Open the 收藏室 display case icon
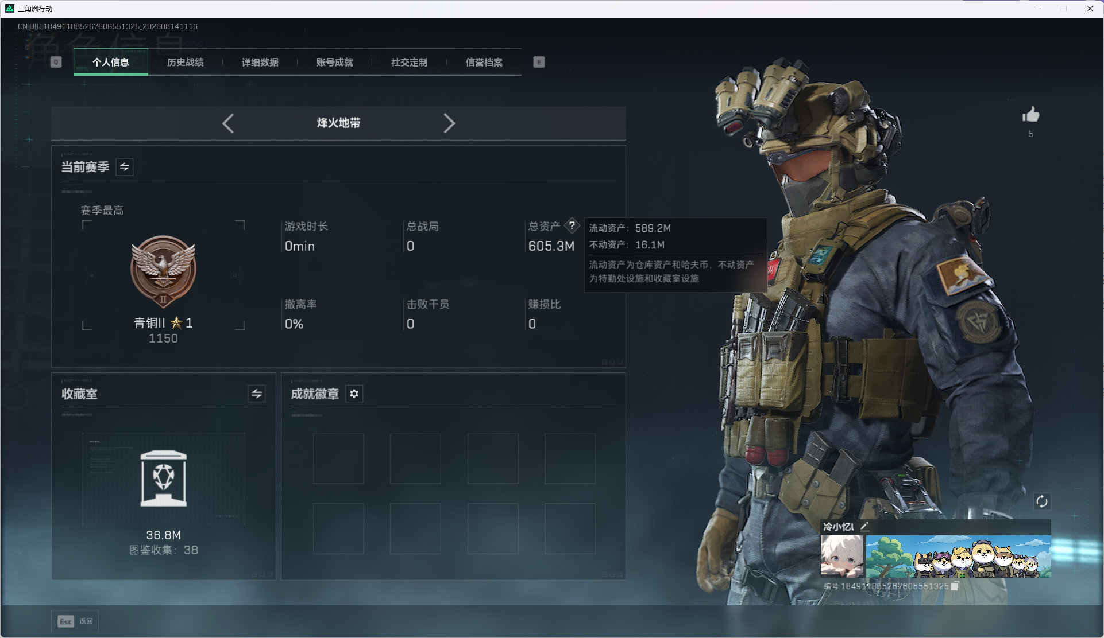 164,478
